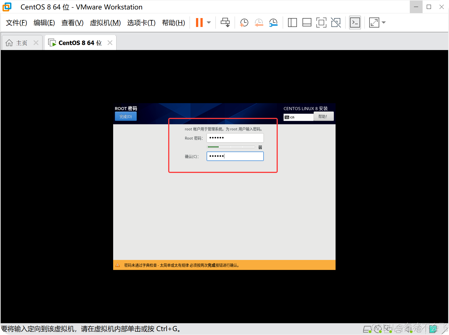
Task: Click the CENTOS LINUX 8 安装 title
Action: 306,108
